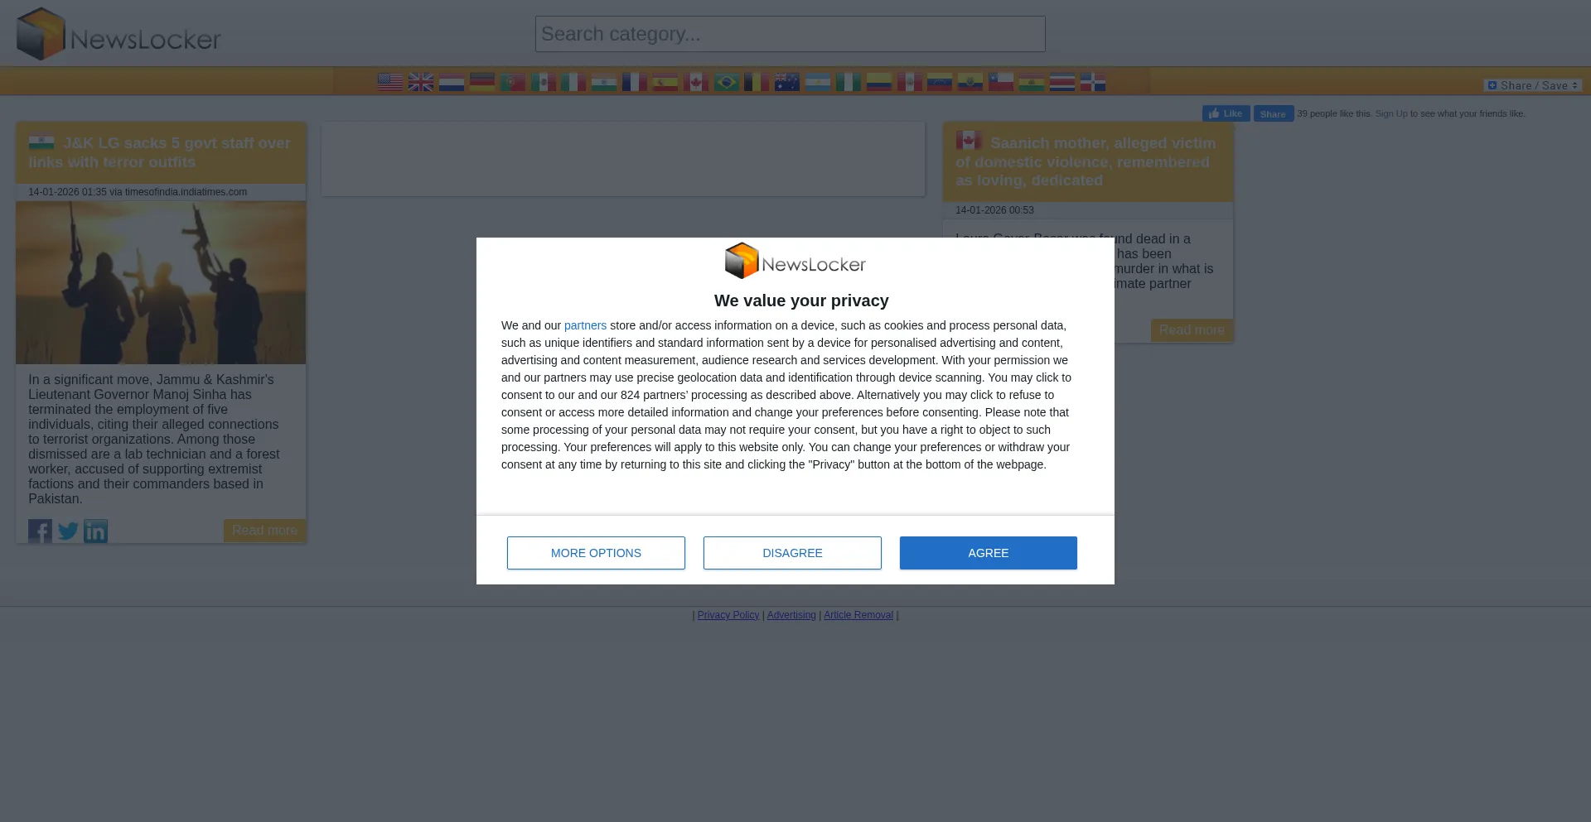Click DISAGREE in privacy dialog

[792, 553]
